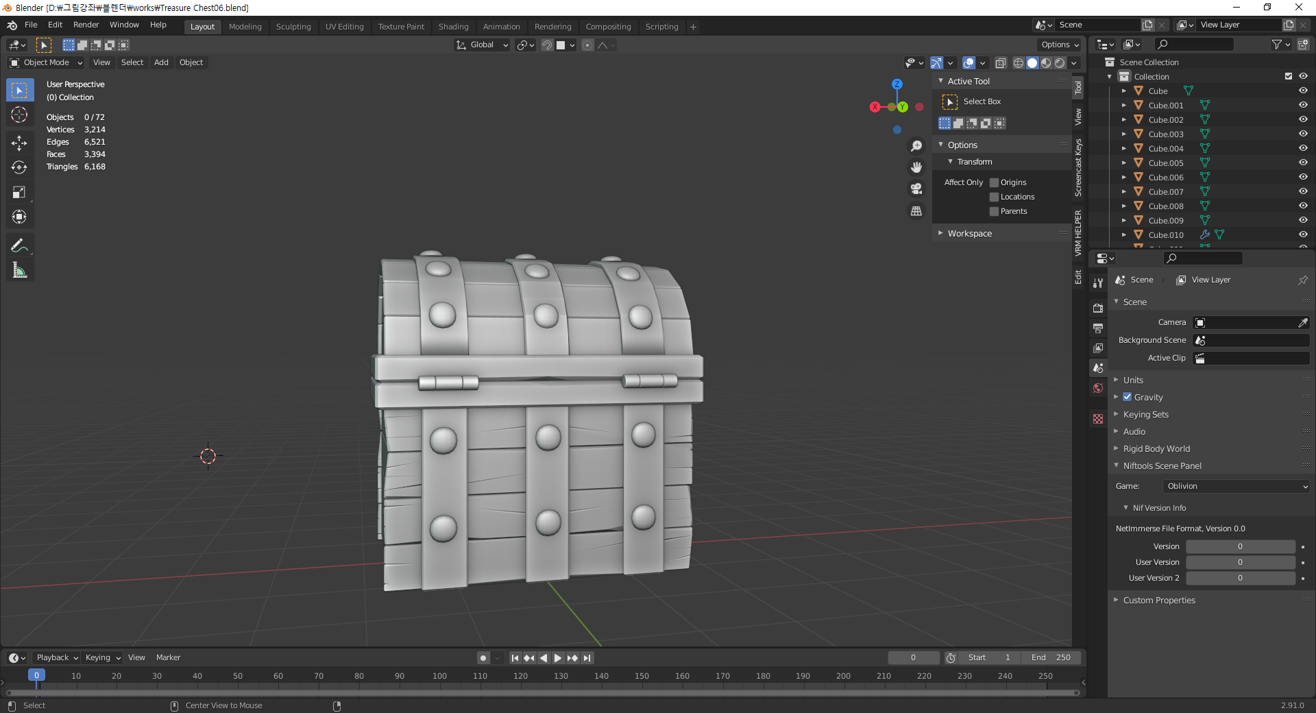
Task: Open the Object Mode dropdown
Action: 46,62
